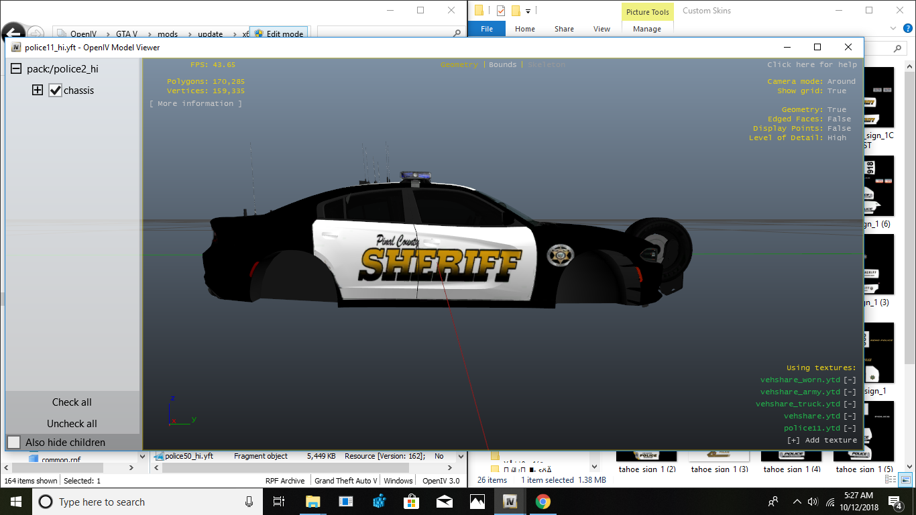Toggle the Edged Faces False option
The width and height of the screenshot is (916, 515).
(x=839, y=119)
